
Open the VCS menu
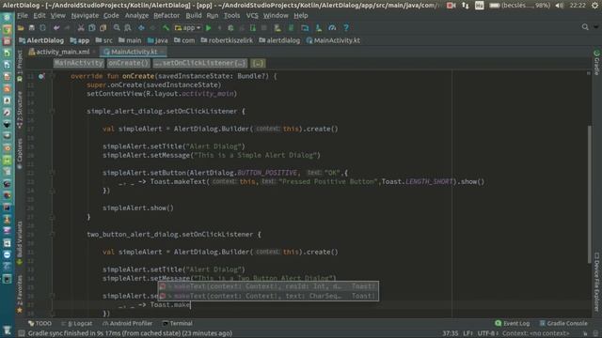pyautogui.click(x=252, y=16)
